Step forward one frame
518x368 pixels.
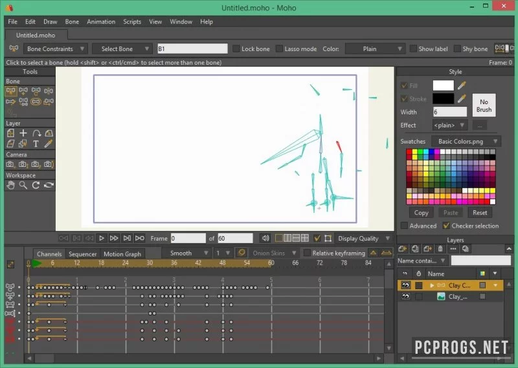point(114,238)
